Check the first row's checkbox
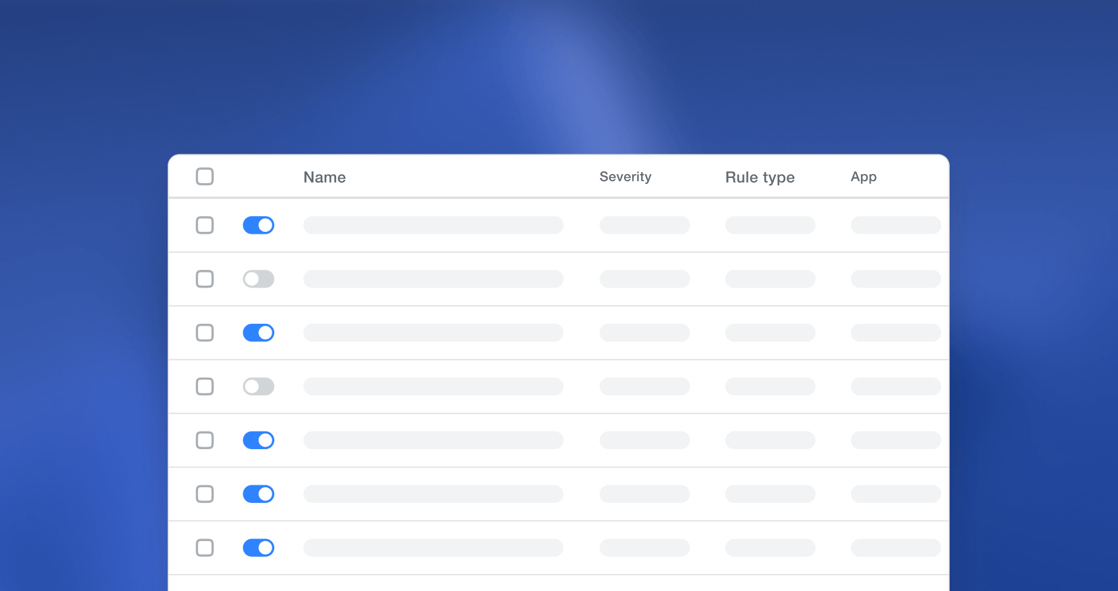1118x591 pixels. point(205,225)
